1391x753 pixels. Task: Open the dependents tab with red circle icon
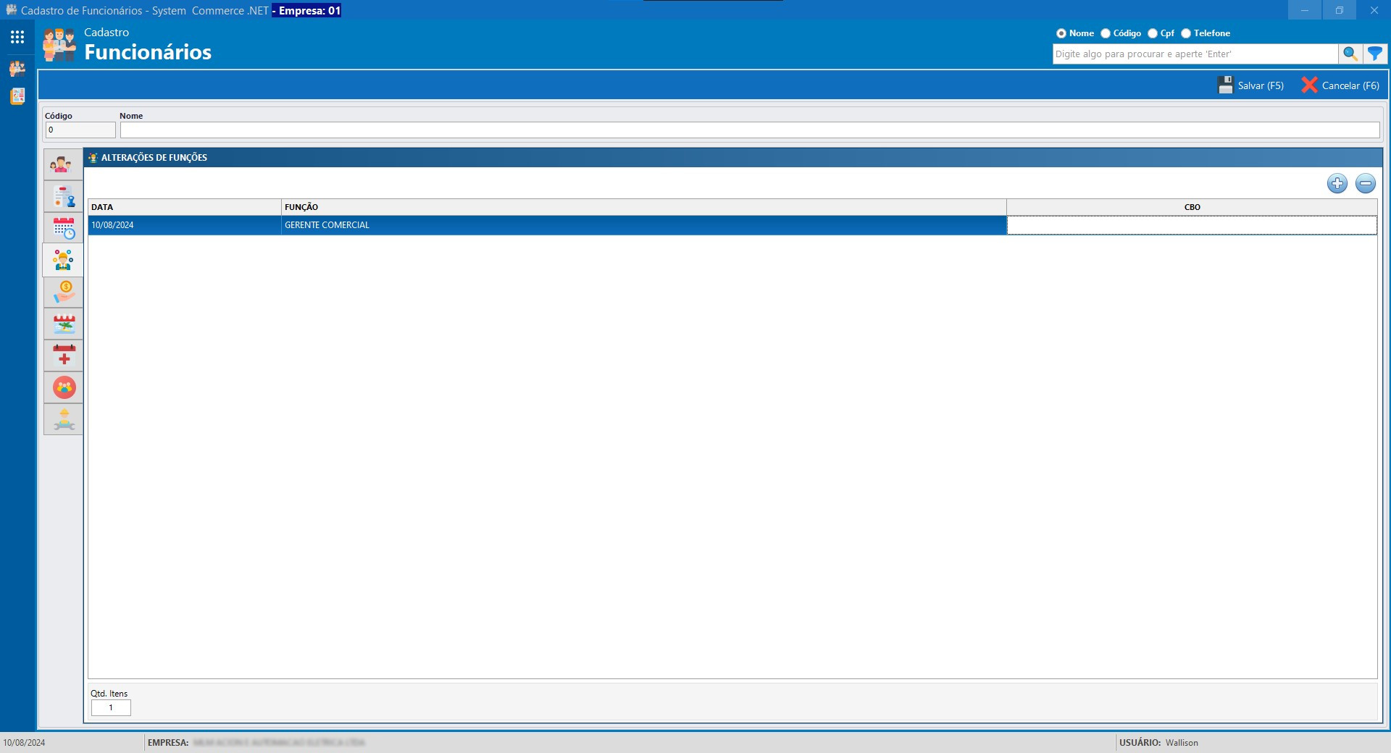click(x=63, y=388)
